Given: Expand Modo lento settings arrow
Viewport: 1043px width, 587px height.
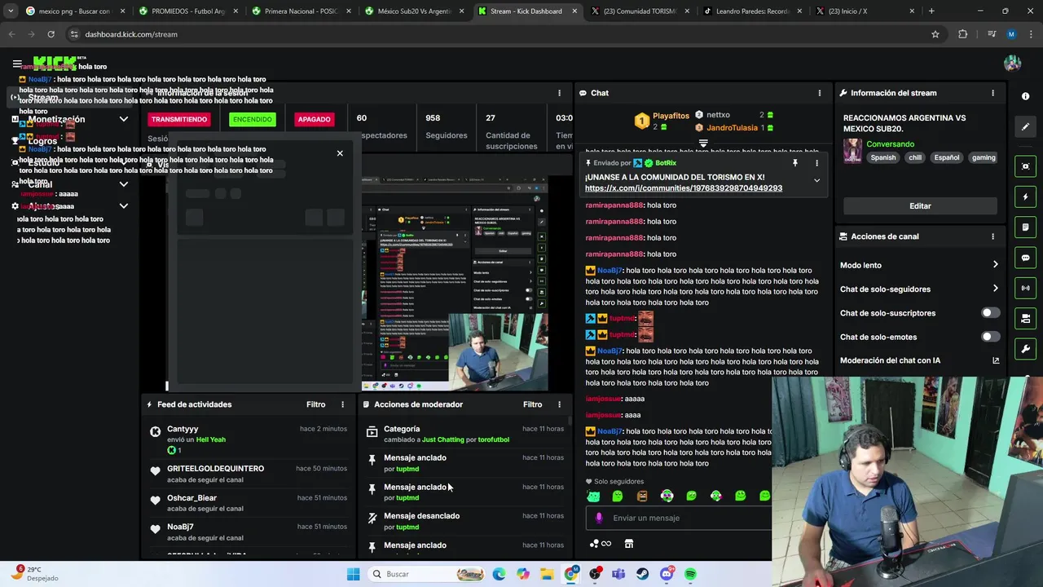Looking at the screenshot, I should click(x=995, y=265).
